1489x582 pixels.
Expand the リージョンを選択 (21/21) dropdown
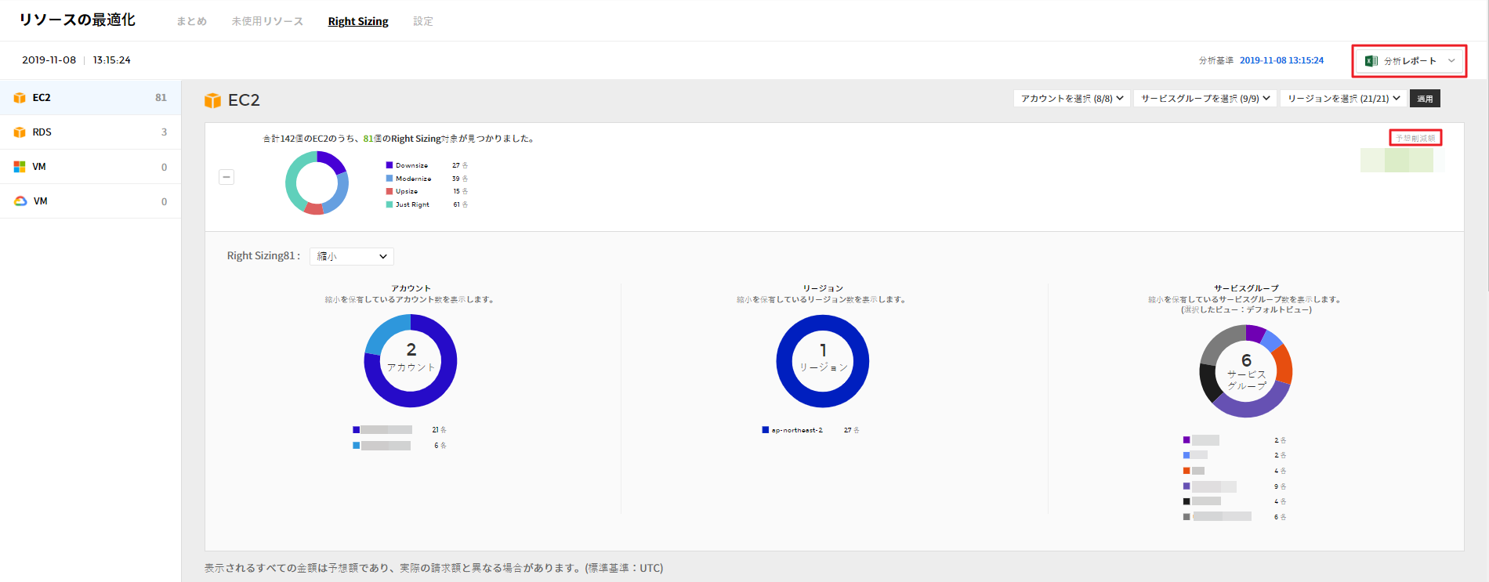click(1343, 99)
